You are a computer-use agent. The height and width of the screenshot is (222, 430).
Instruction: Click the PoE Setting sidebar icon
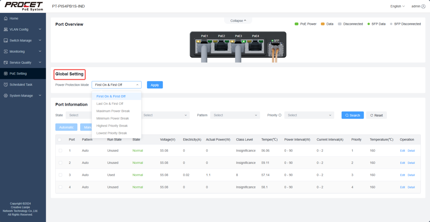[6, 73]
